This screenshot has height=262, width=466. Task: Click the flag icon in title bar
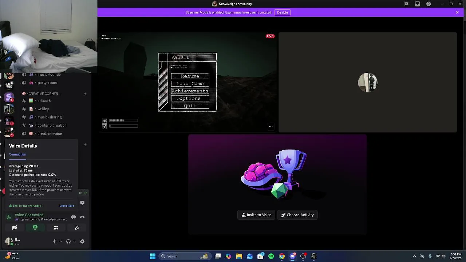coord(406,4)
